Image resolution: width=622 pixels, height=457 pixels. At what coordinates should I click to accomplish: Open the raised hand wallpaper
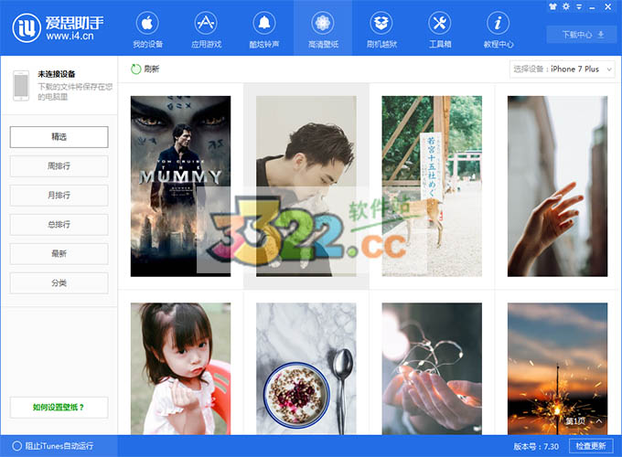(x=557, y=186)
